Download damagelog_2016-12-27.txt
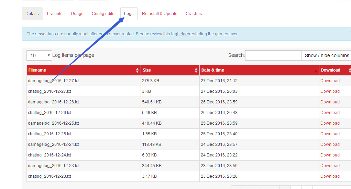This screenshot has height=189, width=351. pyautogui.click(x=330, y=81)
